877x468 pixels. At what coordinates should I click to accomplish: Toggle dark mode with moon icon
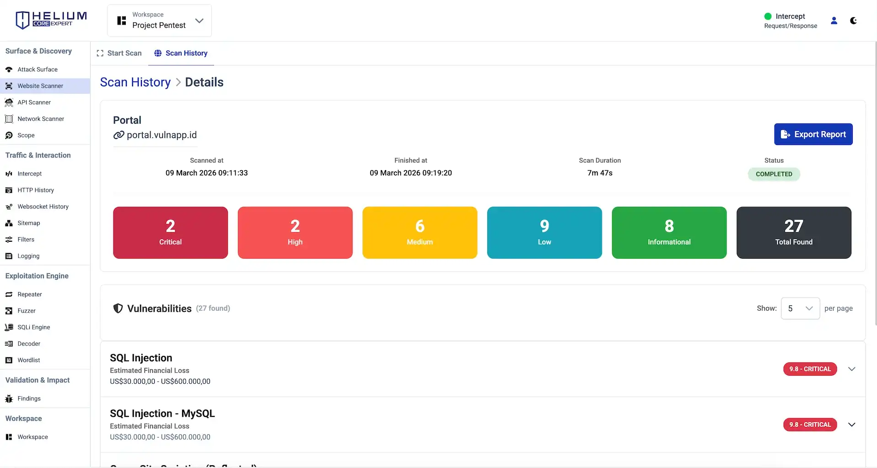(x=853, y=21)
